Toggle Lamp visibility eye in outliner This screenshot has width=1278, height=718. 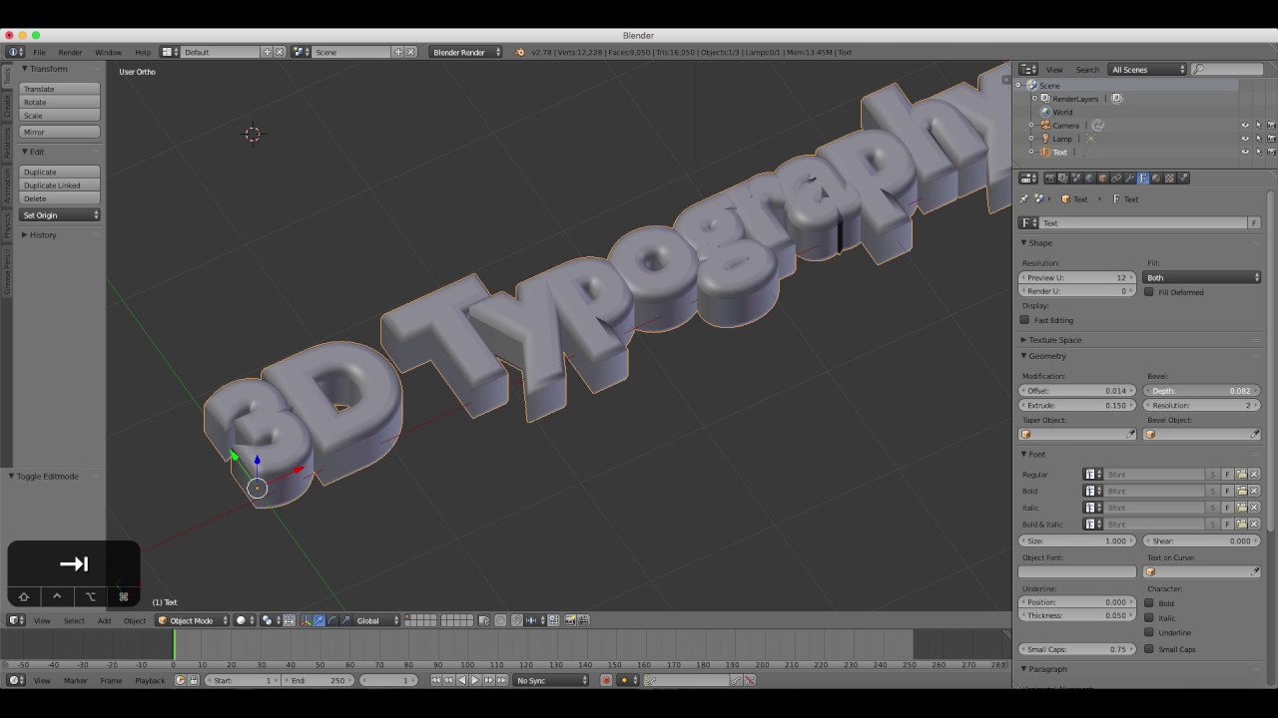(x=1245, y=139)
